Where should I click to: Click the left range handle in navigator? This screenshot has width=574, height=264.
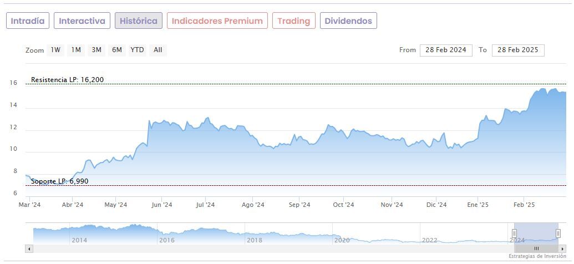[x=514, y=233]
